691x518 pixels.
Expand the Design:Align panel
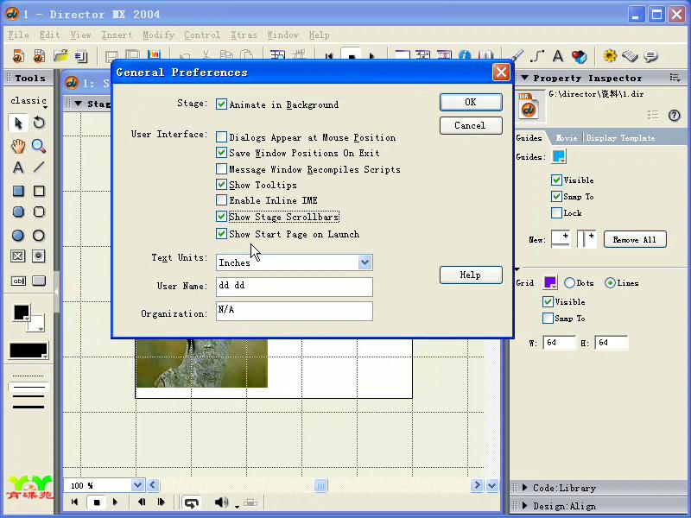pos(524,506)
